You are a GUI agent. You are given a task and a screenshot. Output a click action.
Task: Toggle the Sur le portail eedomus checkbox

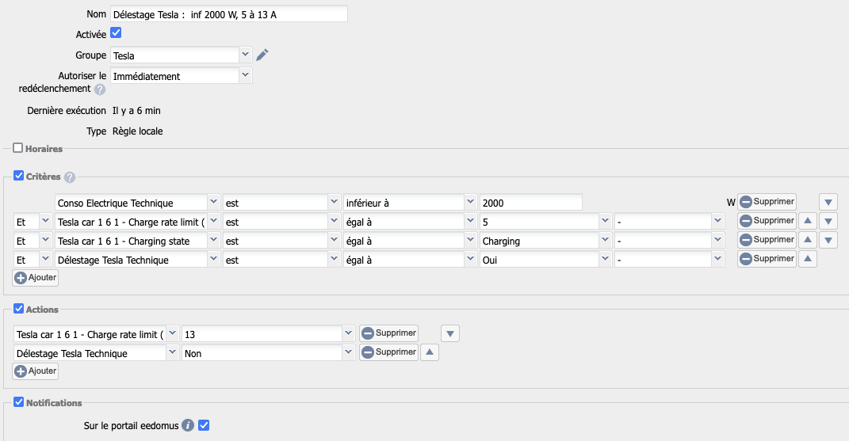[204, 426]
